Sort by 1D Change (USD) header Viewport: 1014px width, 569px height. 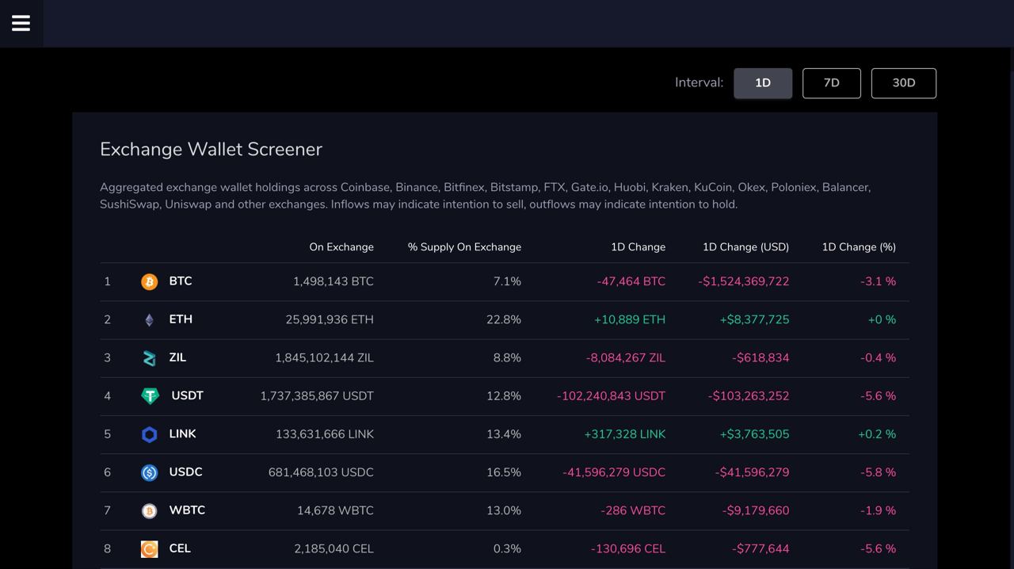(745, 247)
